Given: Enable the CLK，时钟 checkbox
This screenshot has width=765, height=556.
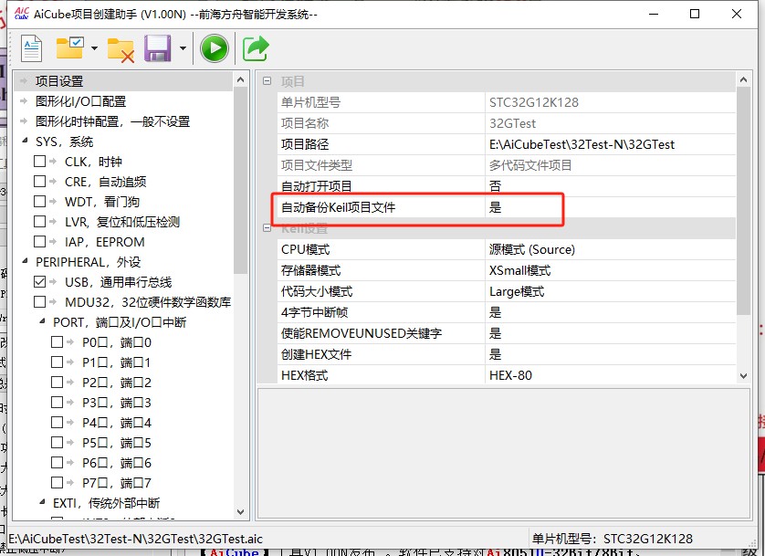Looking at the screenshot, I should 39,162.
